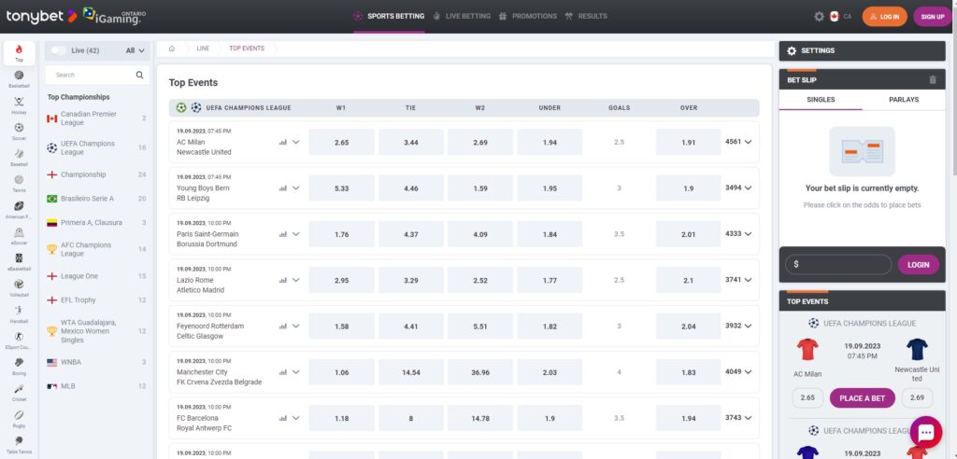Click in the championship search field
Screen dimensions: 957x459
click(97, 75)
